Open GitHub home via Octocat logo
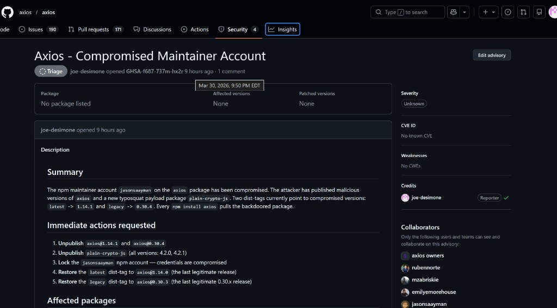This screenshot has width=557, height=308. [7, 12]
